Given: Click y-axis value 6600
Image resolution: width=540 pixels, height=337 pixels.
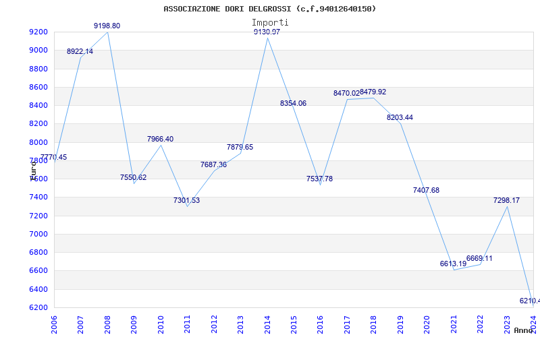Looking at the screenshot, I should 38,271.
